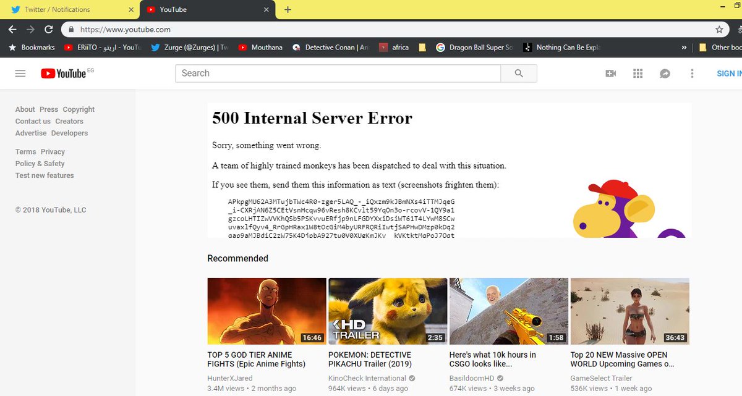Open the Advertise link
Image resolution: width=742 pixels, height=396 pixels.
[31, 133]
